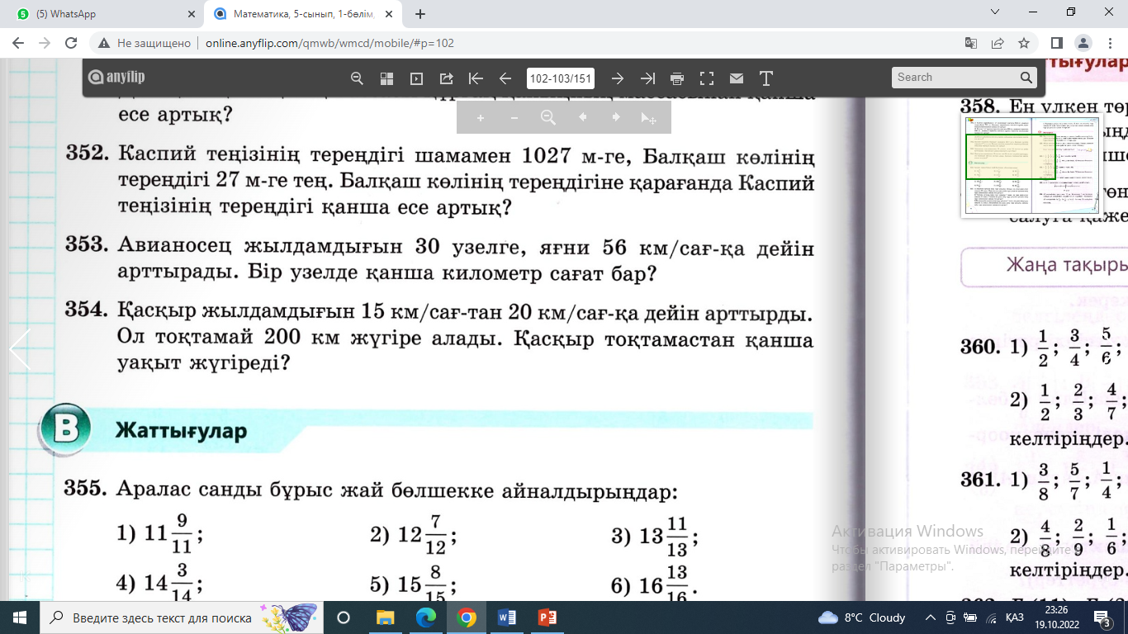Image resolution: width=1128 pixels, height=634 pixels.
Task: Click the cursor move tool in zoom panel
Action: tap(649, 118)
